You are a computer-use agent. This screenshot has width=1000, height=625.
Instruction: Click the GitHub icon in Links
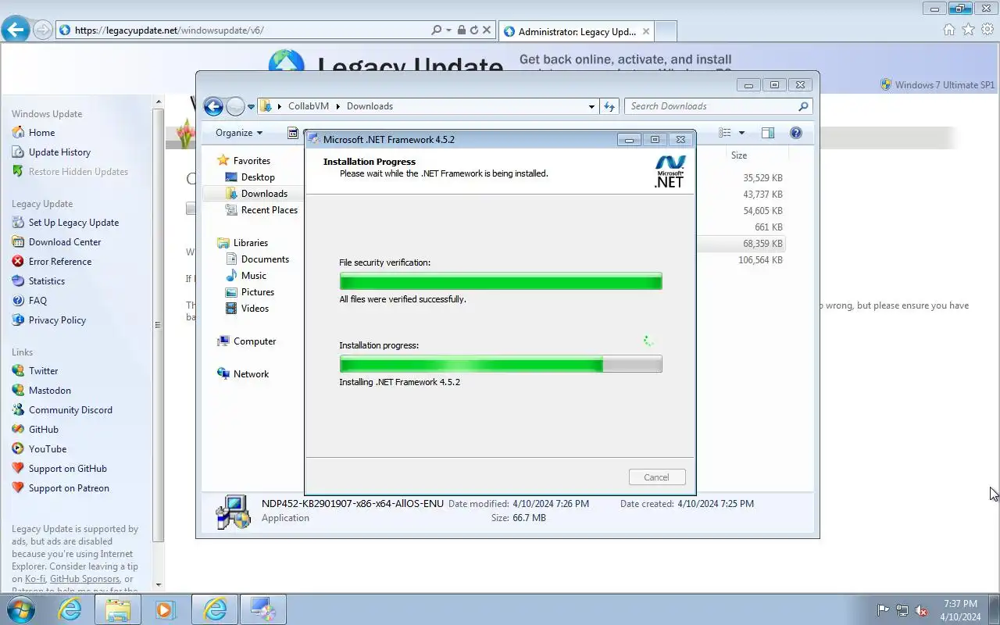point(18,430)
